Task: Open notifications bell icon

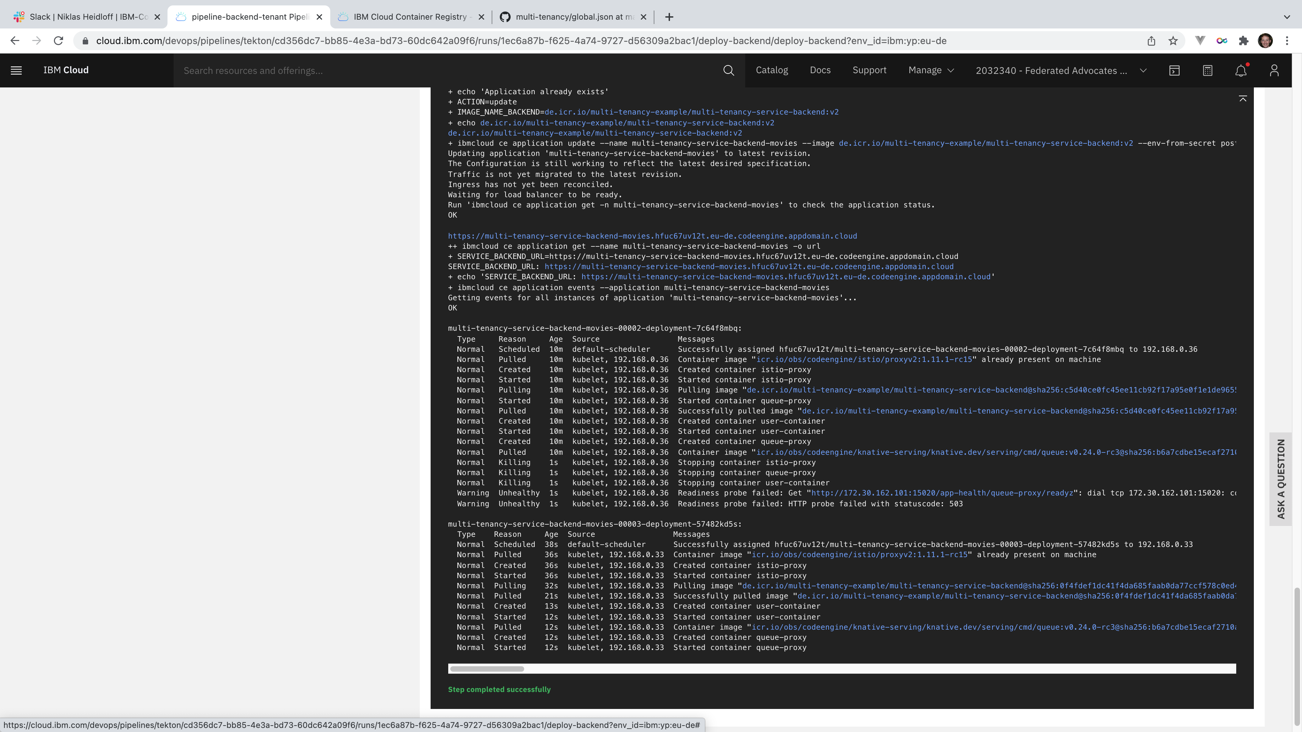Action: click(x=1240, y=70)
